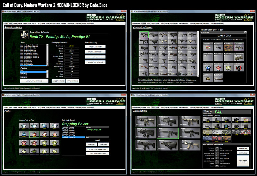Click the grenade launcher attachment unlock icon for FAL

tap(207, 120)
